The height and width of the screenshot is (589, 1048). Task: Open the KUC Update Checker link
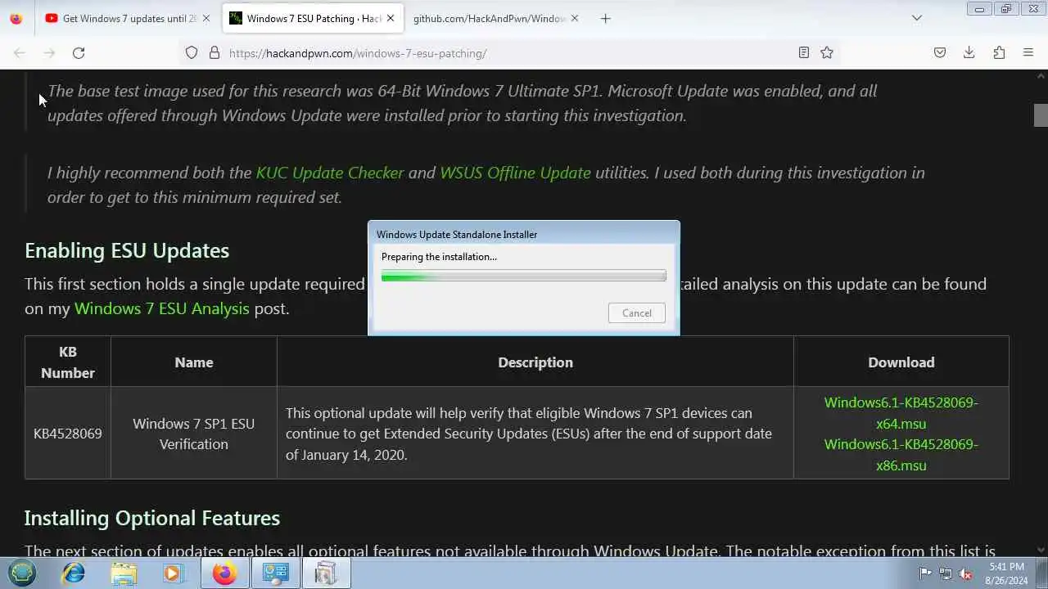click(x=330, y=173)
